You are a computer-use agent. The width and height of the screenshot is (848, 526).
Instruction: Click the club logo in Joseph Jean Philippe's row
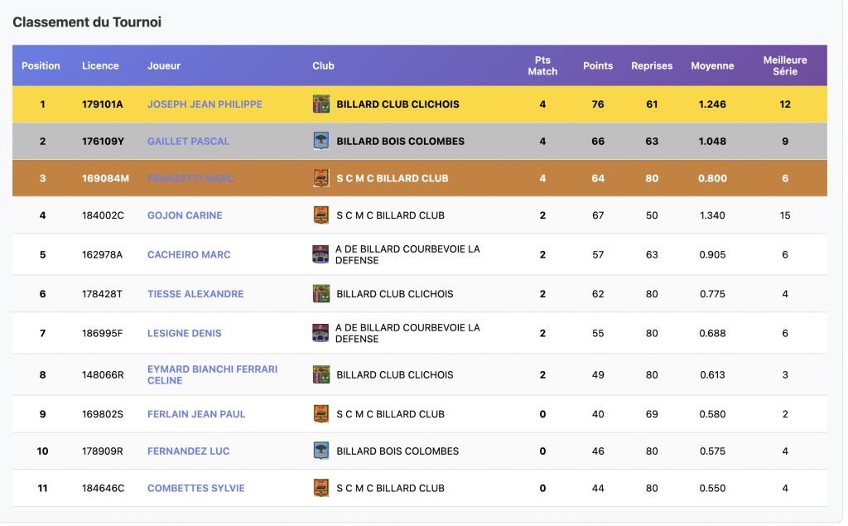(320, 104)
